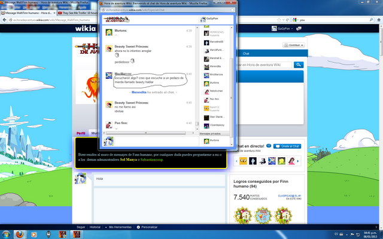Click Seguir in the bottom toolbar
The width and height of the screenshot is (383, 239).
click(81, 227)
